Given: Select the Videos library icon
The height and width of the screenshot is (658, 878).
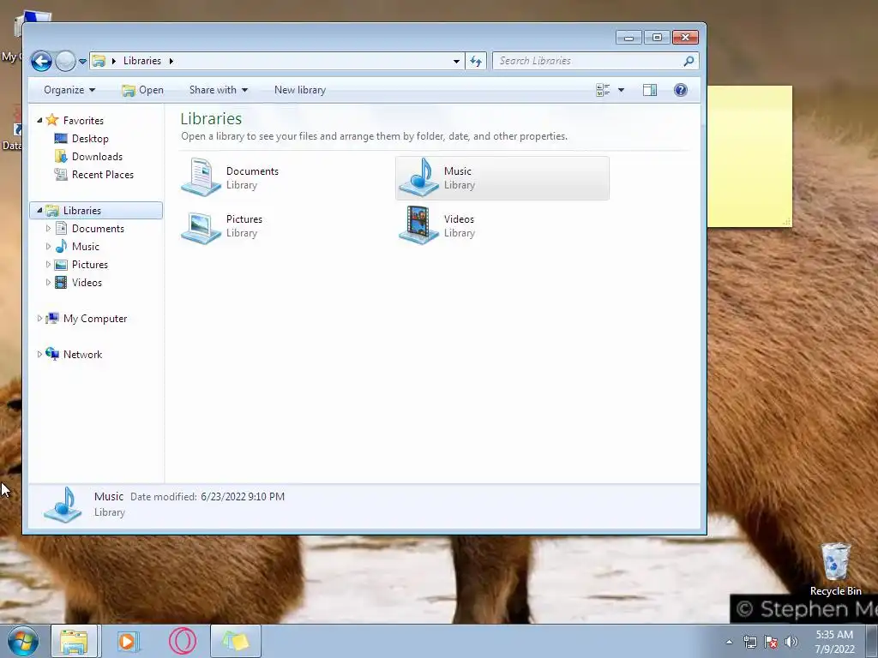Looking at the screenshot, I should (418, 225).
